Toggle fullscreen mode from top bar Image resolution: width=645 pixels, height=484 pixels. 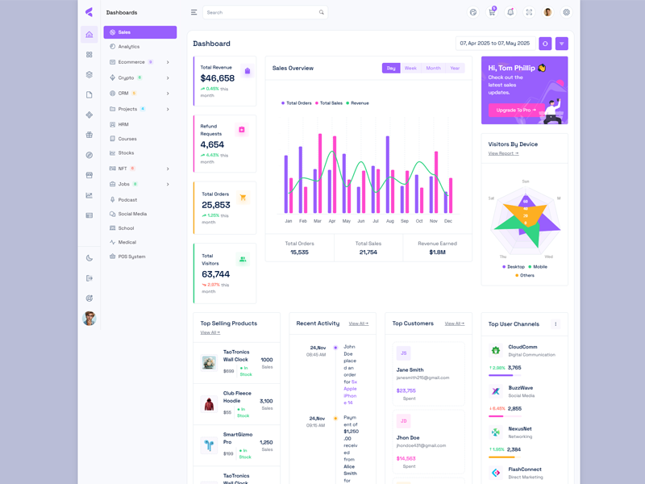coord(529,13)
